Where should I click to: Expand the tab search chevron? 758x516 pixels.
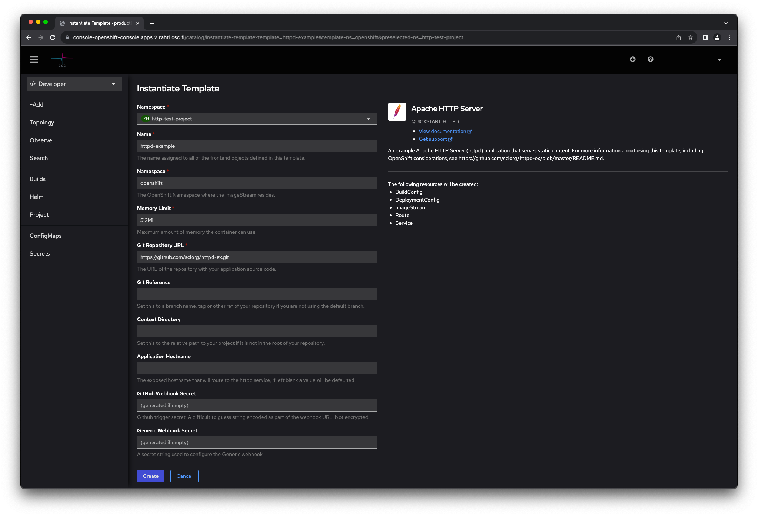click(726, 23)
